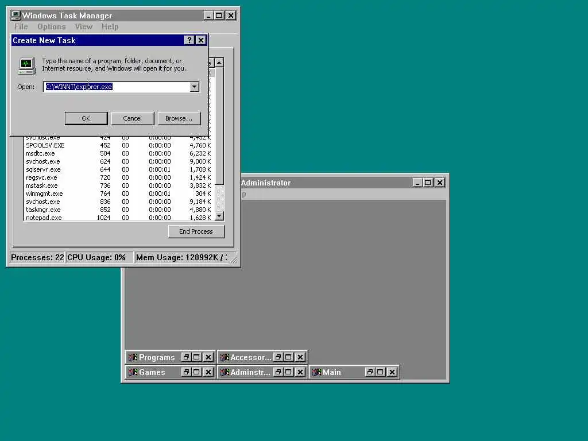
Task: Click the Processes: 22 status bar entry
Action: pyautogui.click(x=37, y=258)
